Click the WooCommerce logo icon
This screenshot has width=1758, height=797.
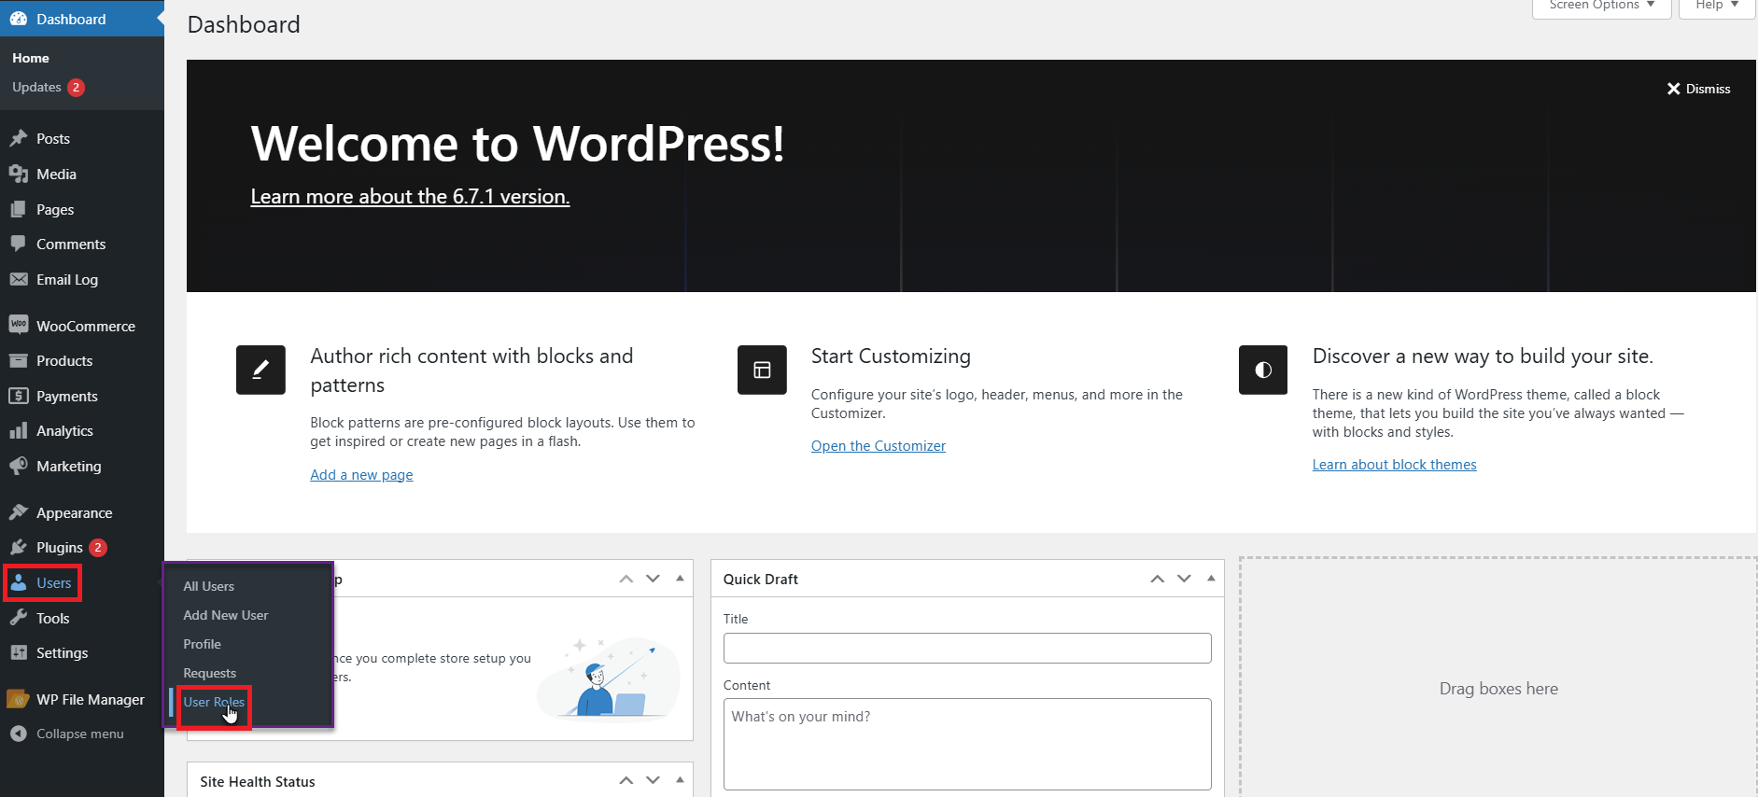tap(19, 325)
